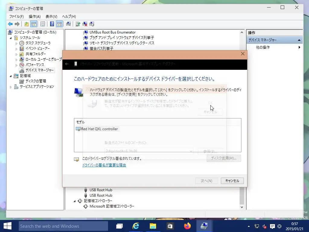Open the ヘルプ(H) menu

tap(69, 17)
